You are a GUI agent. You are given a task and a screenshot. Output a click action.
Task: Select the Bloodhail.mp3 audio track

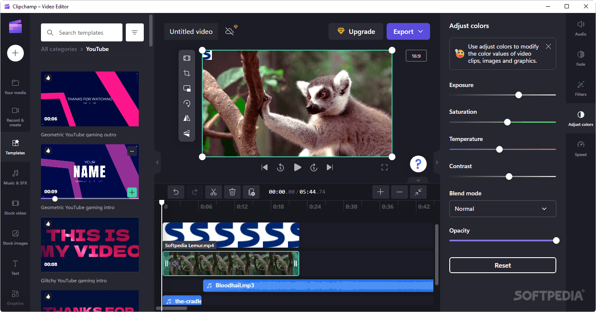[x=318, y=285]
